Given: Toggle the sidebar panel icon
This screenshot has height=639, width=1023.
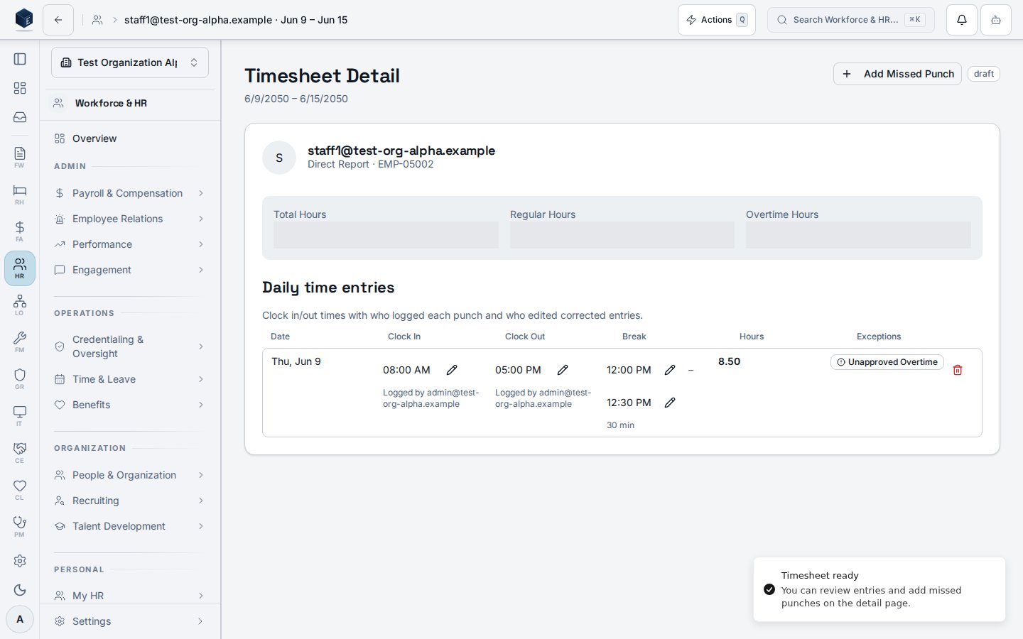Looking at the screenshot, I should [x=20, y=59].
